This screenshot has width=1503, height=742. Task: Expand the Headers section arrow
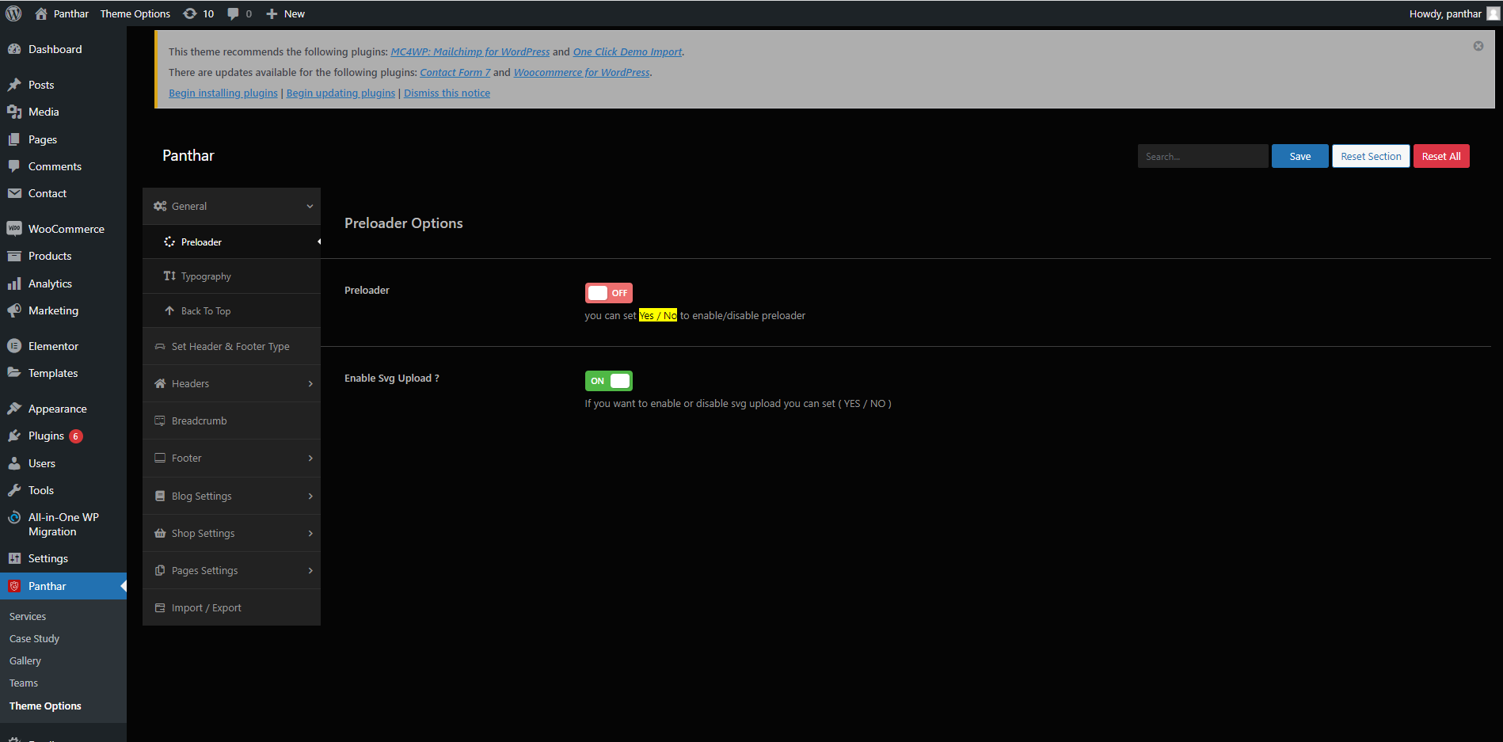(310, 384)
